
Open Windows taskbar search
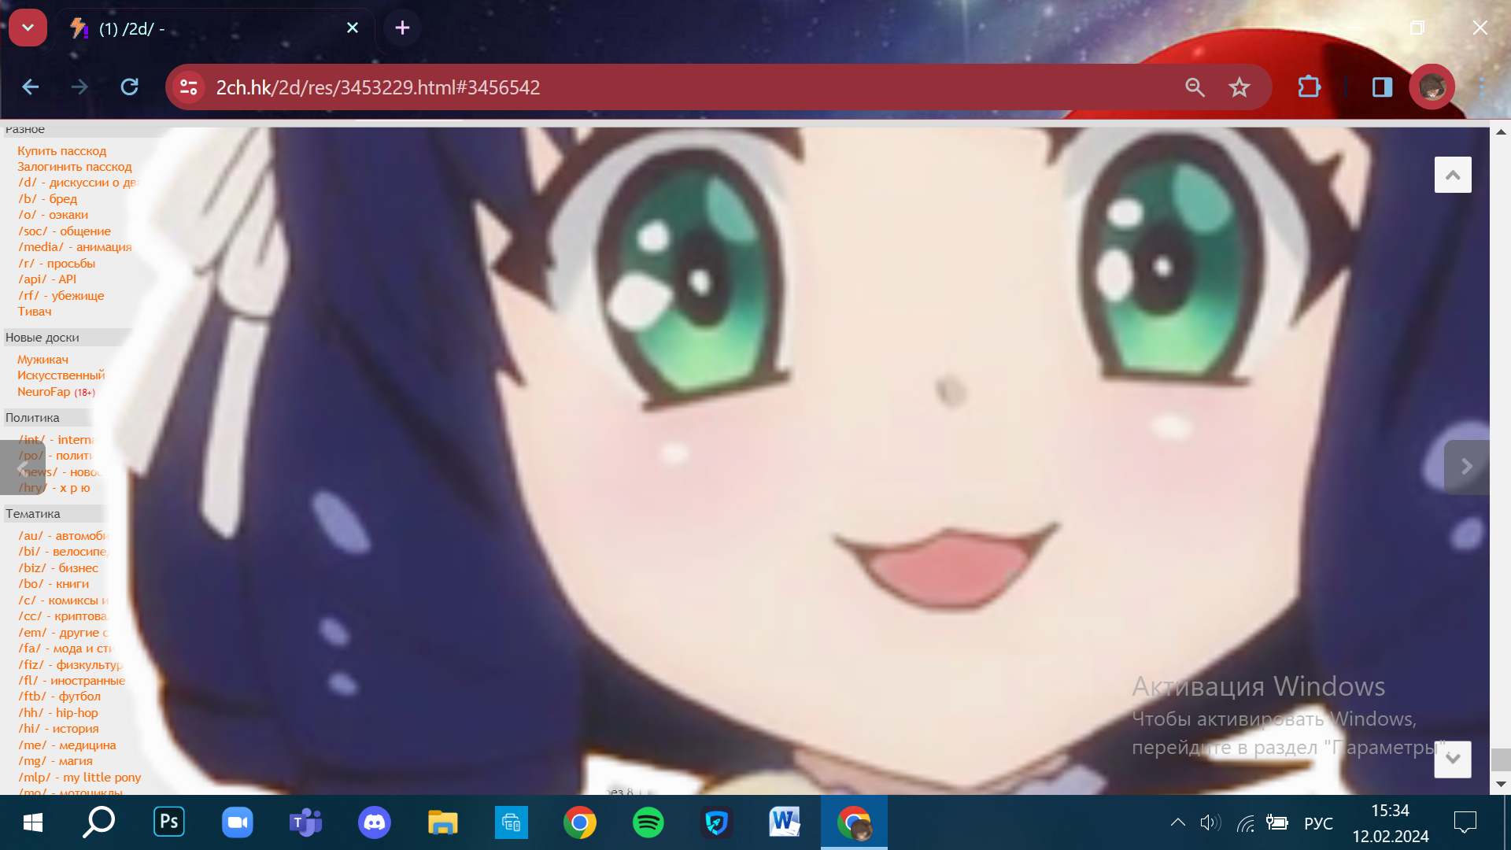(99, 822)
